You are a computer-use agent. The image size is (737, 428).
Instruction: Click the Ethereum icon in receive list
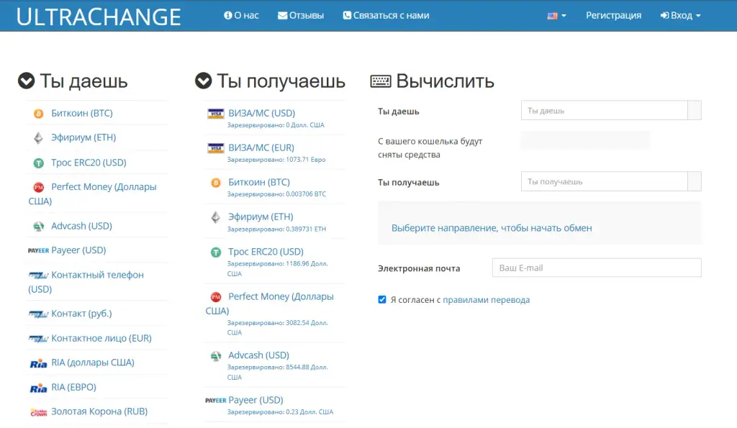[216, 217]
